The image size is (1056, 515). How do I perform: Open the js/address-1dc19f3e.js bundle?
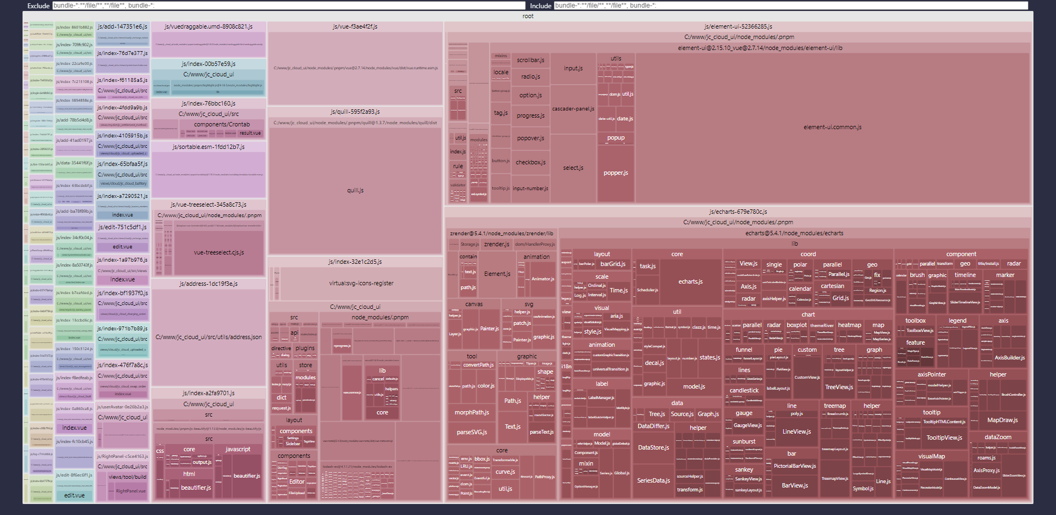(208, 284)
